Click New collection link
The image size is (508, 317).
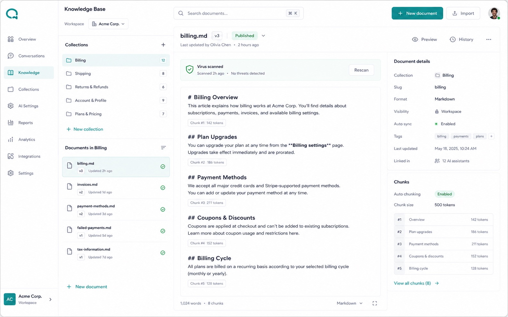(x=85, y=129)
